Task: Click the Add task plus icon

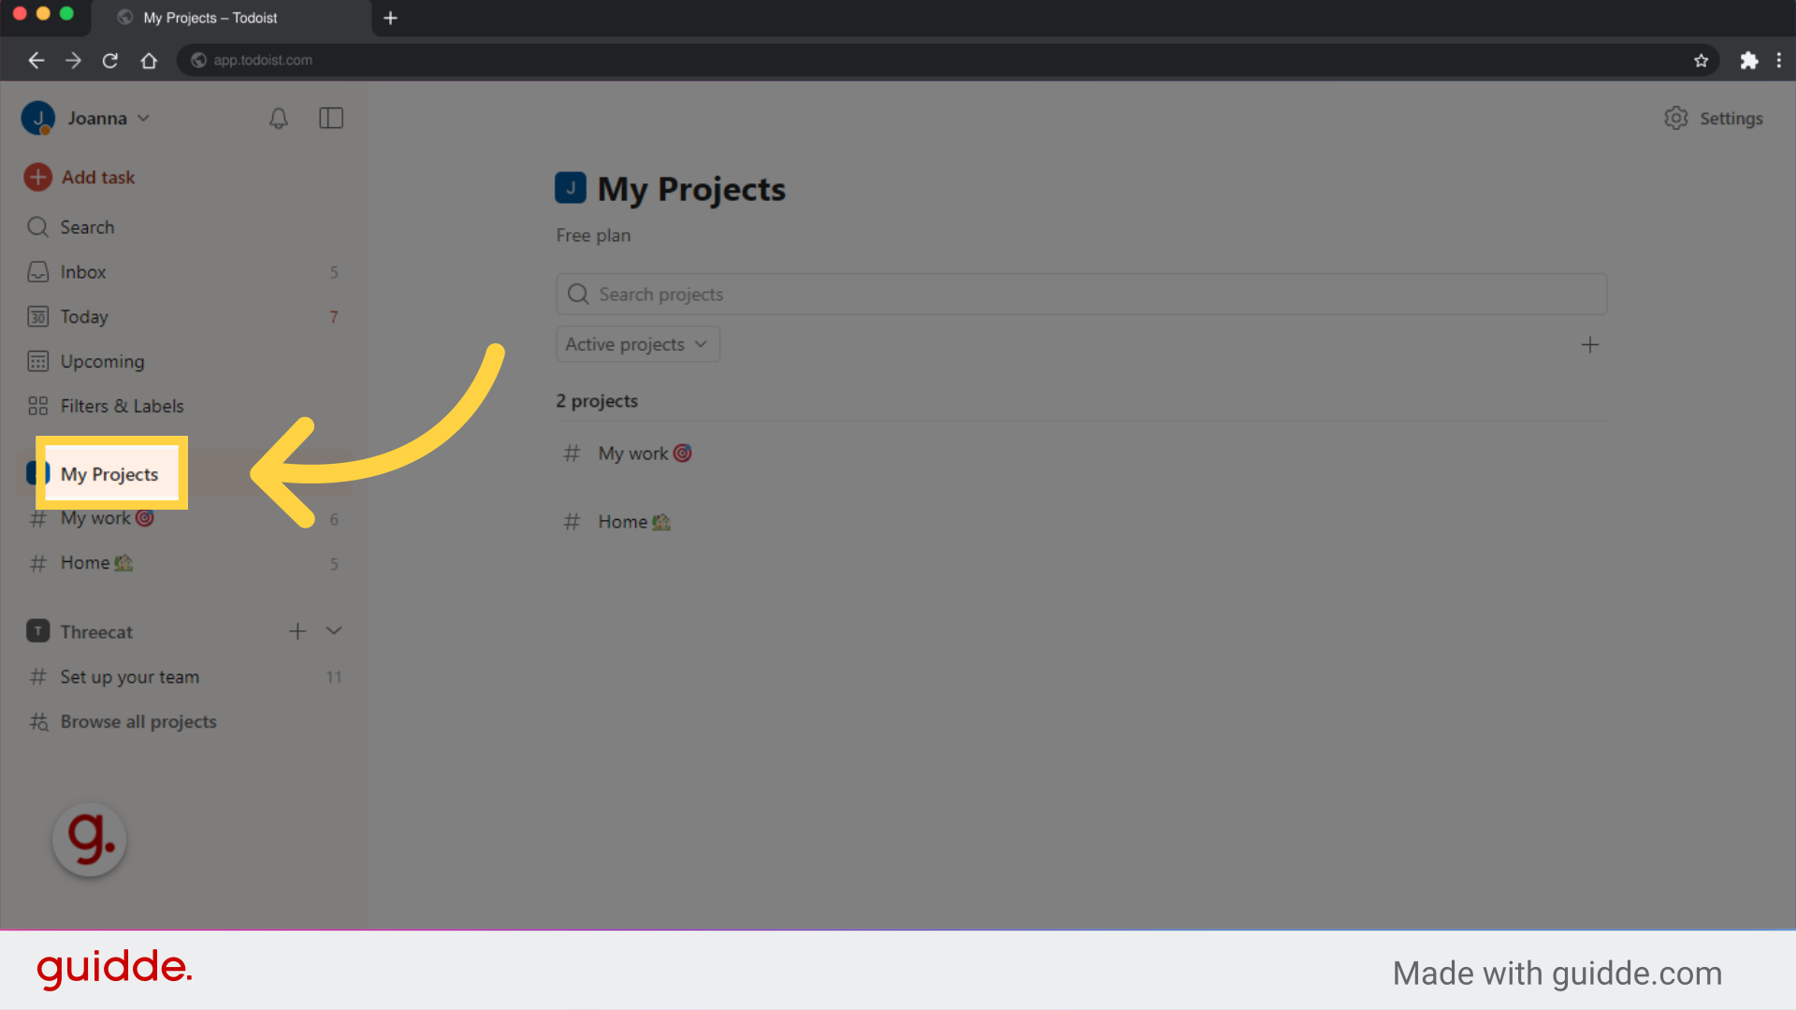Action: (x=37, y=177)
